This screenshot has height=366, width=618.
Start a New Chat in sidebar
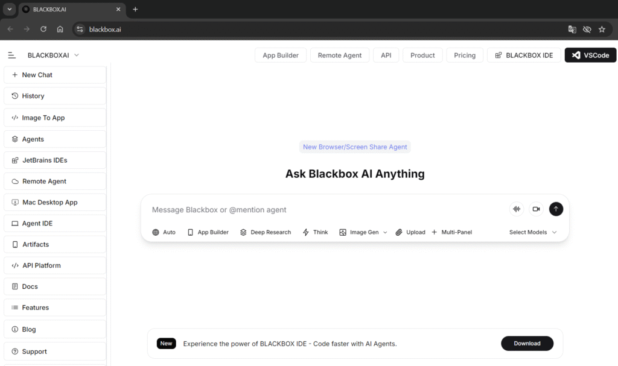pyautogui.click(x=55, y=75)
